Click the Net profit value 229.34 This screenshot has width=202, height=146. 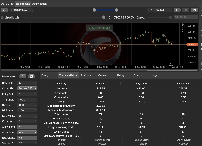tap(101, 88)
